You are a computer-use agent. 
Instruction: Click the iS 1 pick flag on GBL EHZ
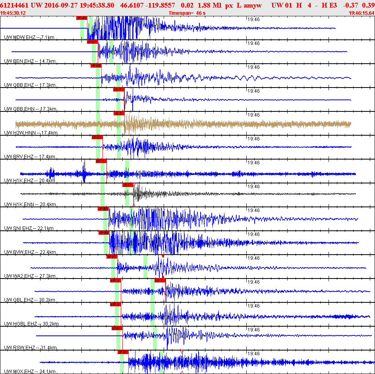tap(160, 280)
